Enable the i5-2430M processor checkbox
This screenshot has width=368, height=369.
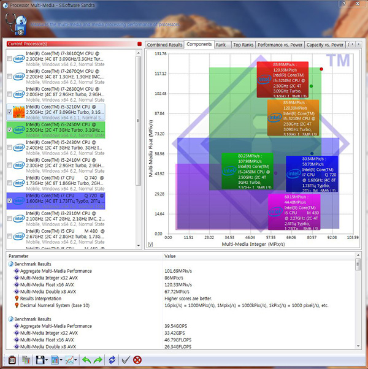(10, 148)
